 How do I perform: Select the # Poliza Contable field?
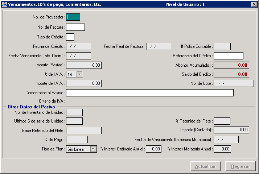pyautogui.click(x=222, y=46)
